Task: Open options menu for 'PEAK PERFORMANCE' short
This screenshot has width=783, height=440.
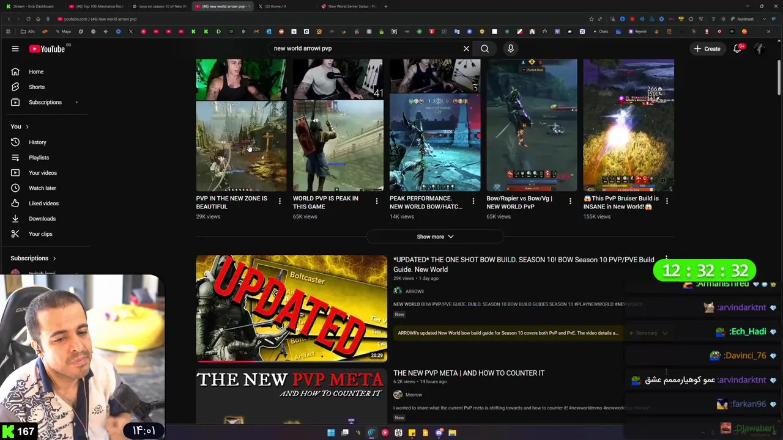Action: (x=473, y=201)
